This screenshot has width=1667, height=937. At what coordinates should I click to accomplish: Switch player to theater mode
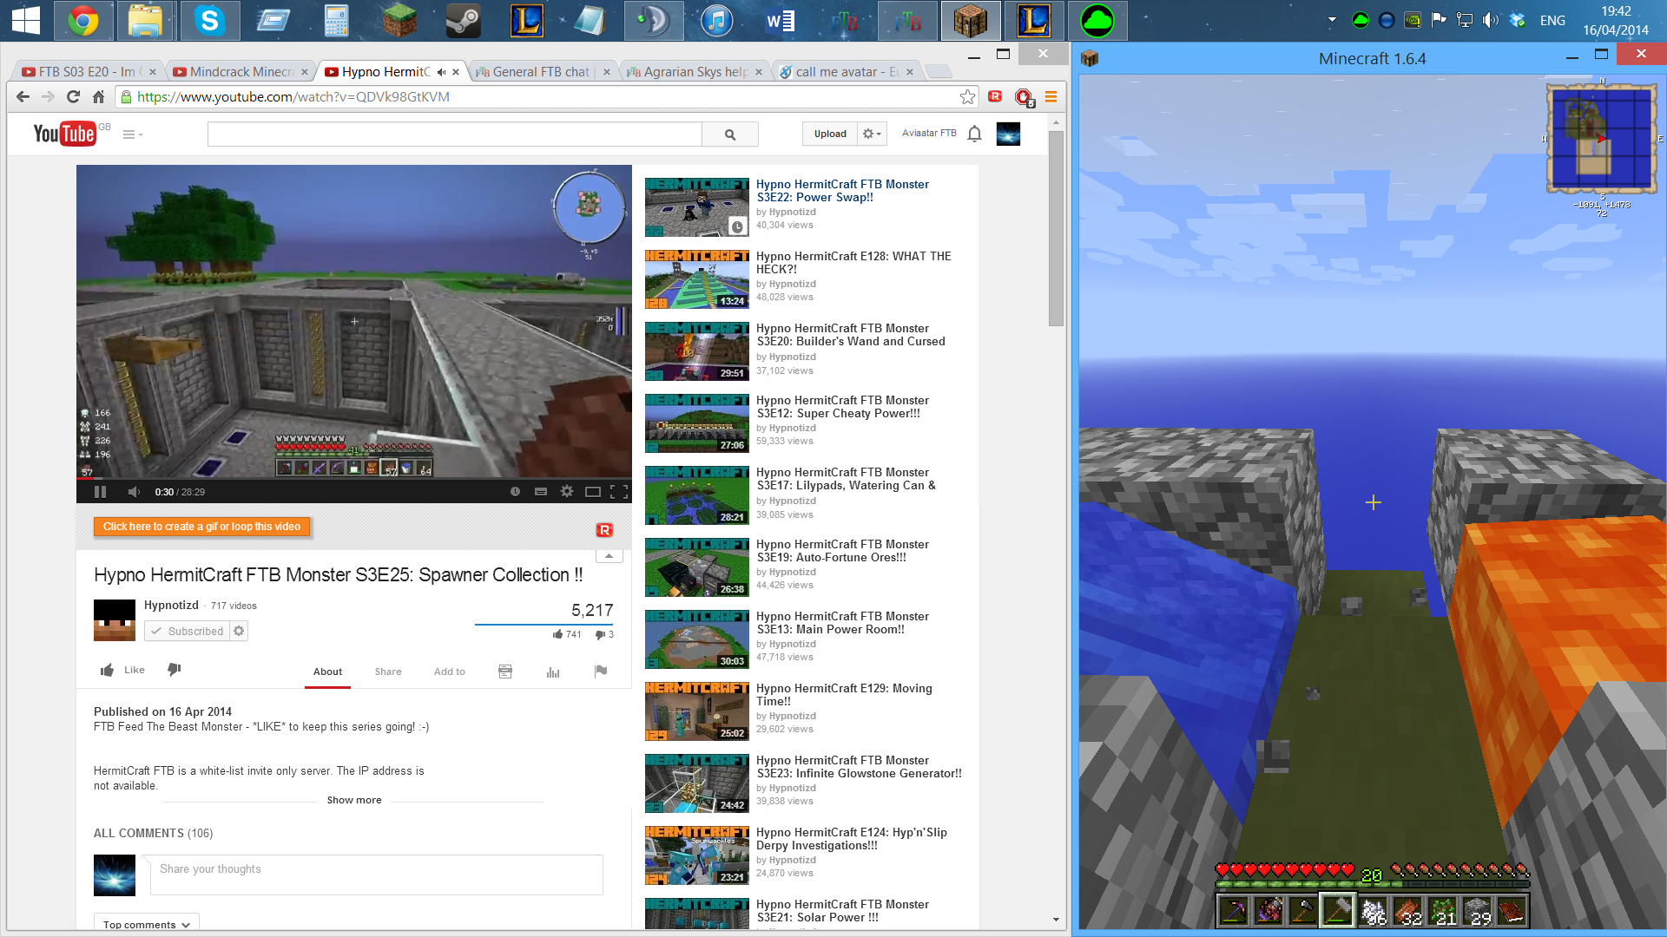[593, 492]
